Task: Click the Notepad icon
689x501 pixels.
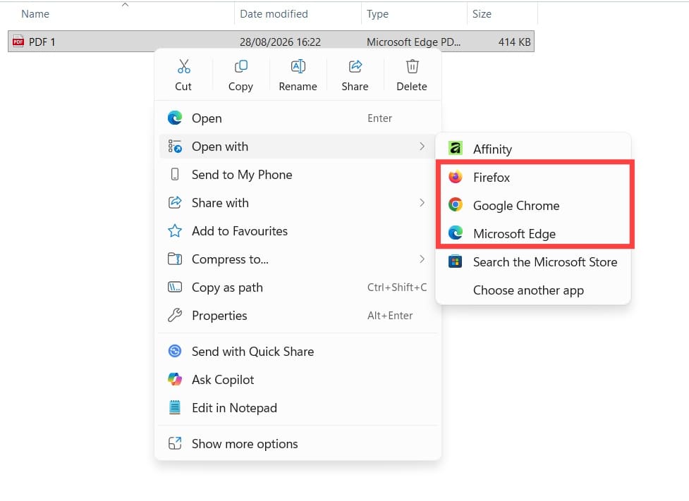Action: [175, 407]
